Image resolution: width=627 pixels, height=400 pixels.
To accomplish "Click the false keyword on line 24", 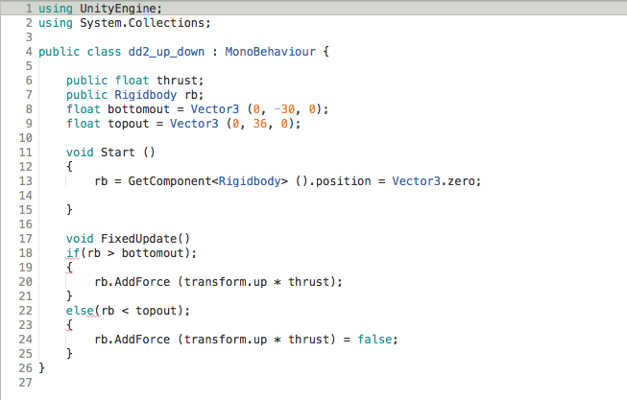I will pyautogui.click(x=377, y=339).
